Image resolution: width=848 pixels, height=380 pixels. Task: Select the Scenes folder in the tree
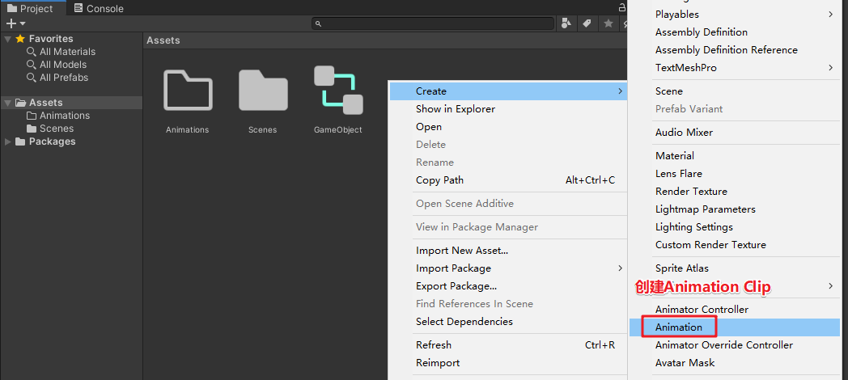(57, 129)
